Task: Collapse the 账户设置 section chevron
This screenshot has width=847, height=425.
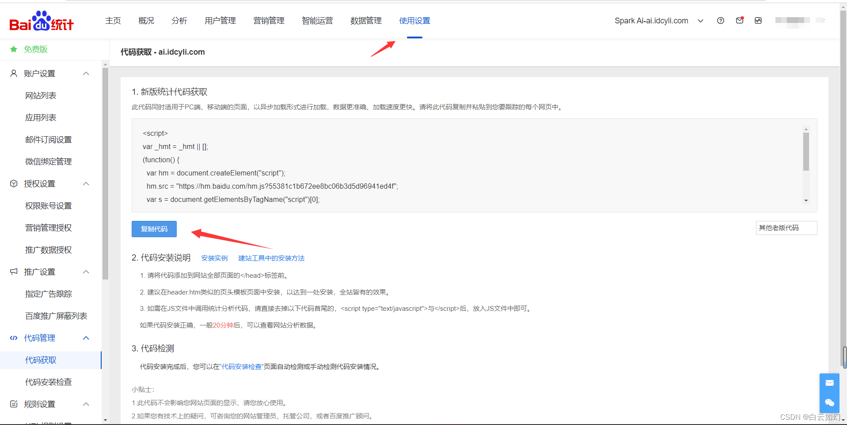Action: coord(86,74)
